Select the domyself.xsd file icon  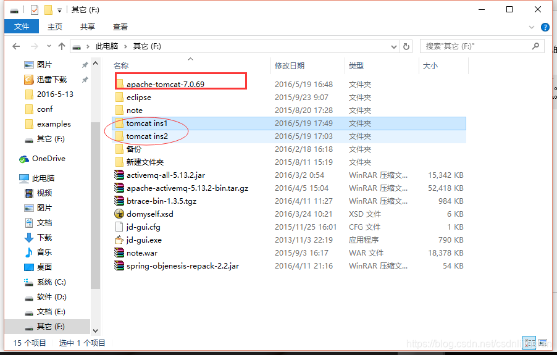coord(119,214)
